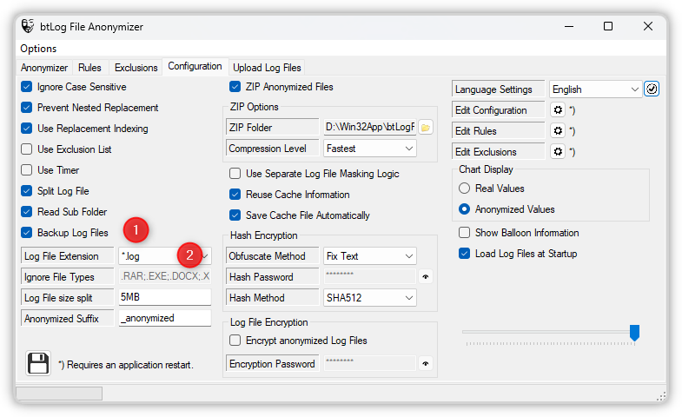
Task: Enable the Use Exclusion List checkbox
Action: point(27,149)
